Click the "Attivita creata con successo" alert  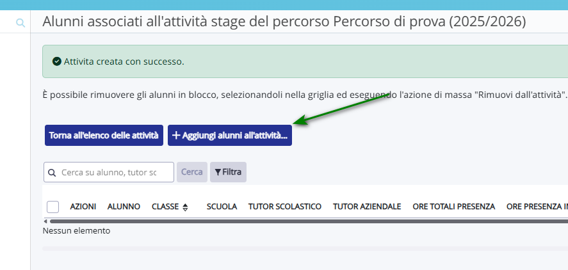pyautogui.click(x=256, y=62)
